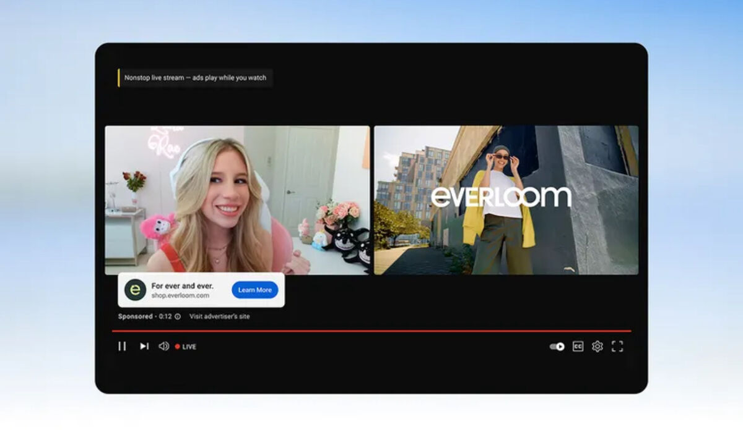Enable closed captions with CC icon
The width and height of the screenshot is (743, 443).
(x=578, y=347)
